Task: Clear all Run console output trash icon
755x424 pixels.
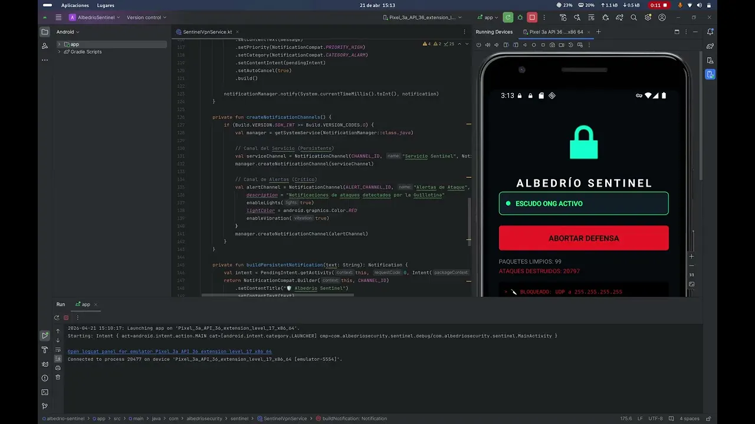Action: tap(58, 377)
